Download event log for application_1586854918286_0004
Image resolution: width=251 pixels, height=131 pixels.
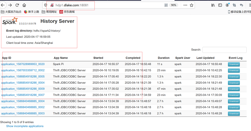(234, 83)
